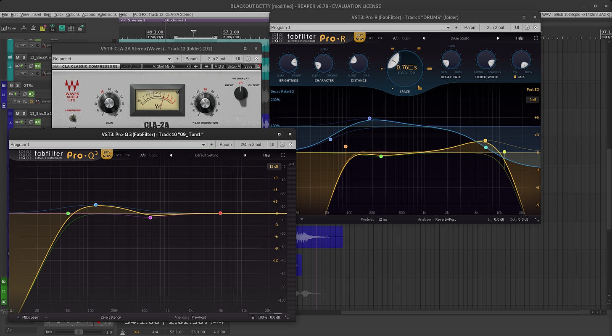Viewport: 612px width, 336px height.
Task: Open the Pro-R Analyzer 'Reverb+Post' menu
Action: point(445,219)
